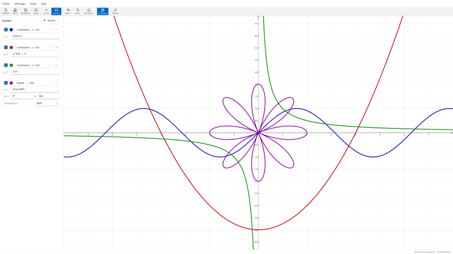Viewport: 453px width, 254px height.
Task: Open the Fichier menu
Action: [6, 4]
